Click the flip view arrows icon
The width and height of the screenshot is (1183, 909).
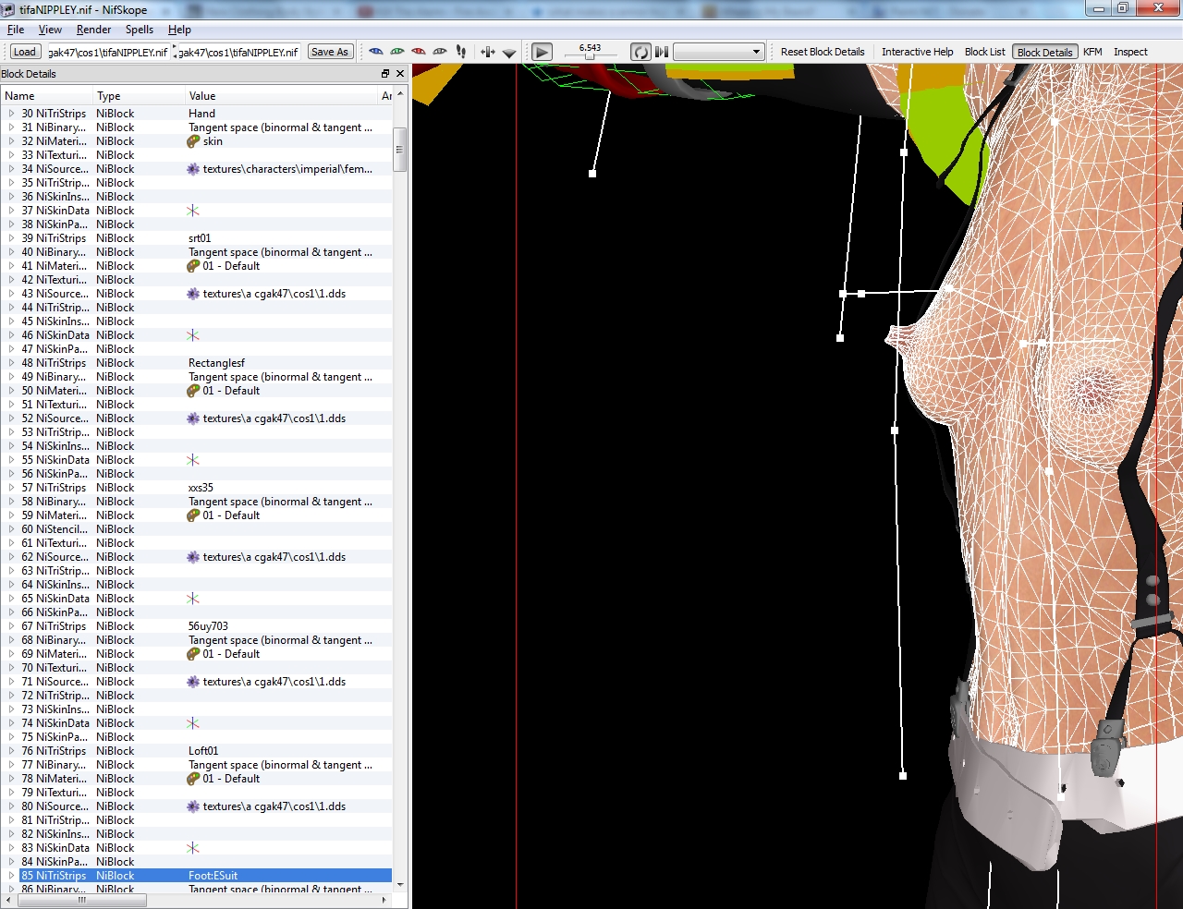pyautogui.click(x=488, y=52)
